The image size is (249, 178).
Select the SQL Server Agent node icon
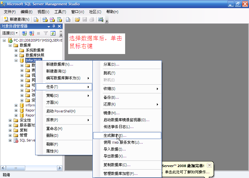click(x=16, y=140)
